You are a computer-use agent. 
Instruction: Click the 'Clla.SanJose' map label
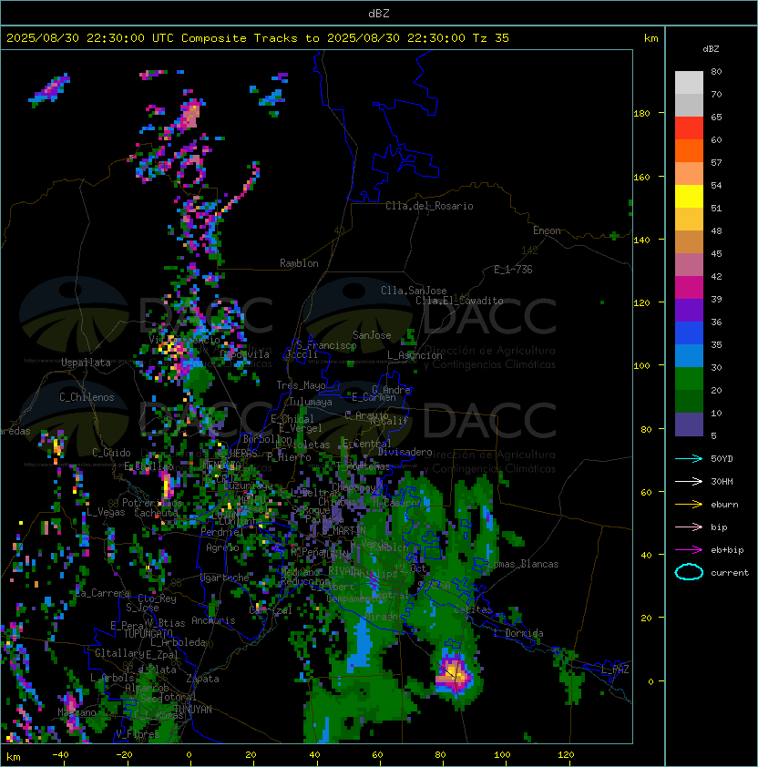pyautogui.click(x=414, y=291)
